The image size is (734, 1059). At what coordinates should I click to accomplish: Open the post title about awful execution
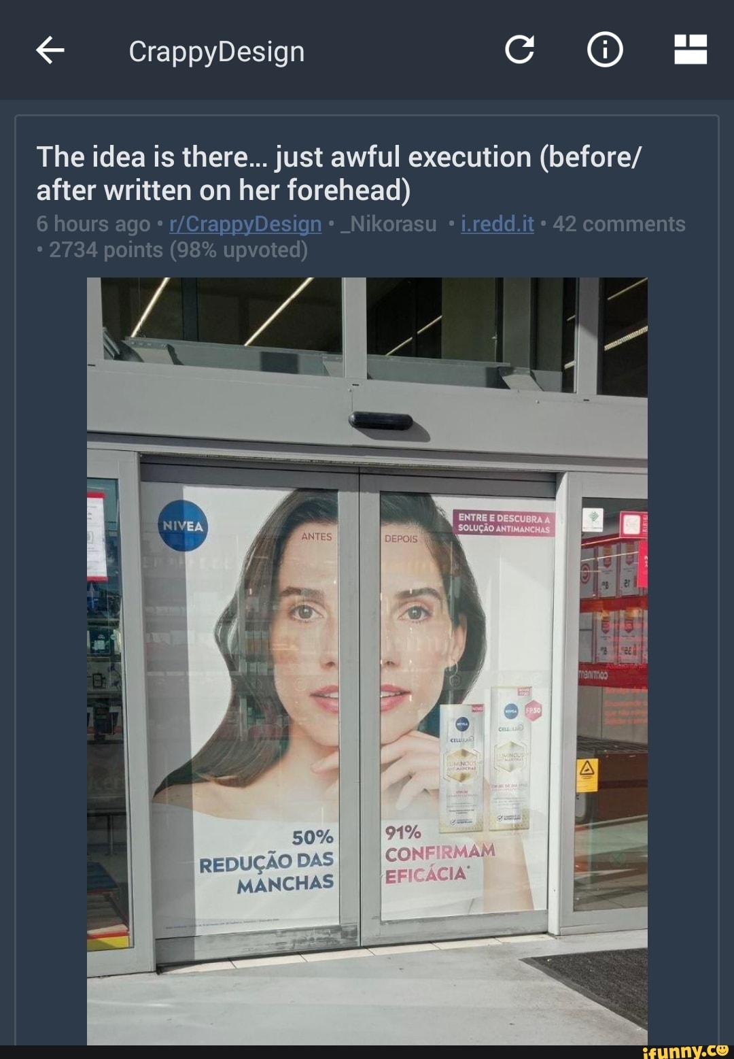[x=338, y=173]
